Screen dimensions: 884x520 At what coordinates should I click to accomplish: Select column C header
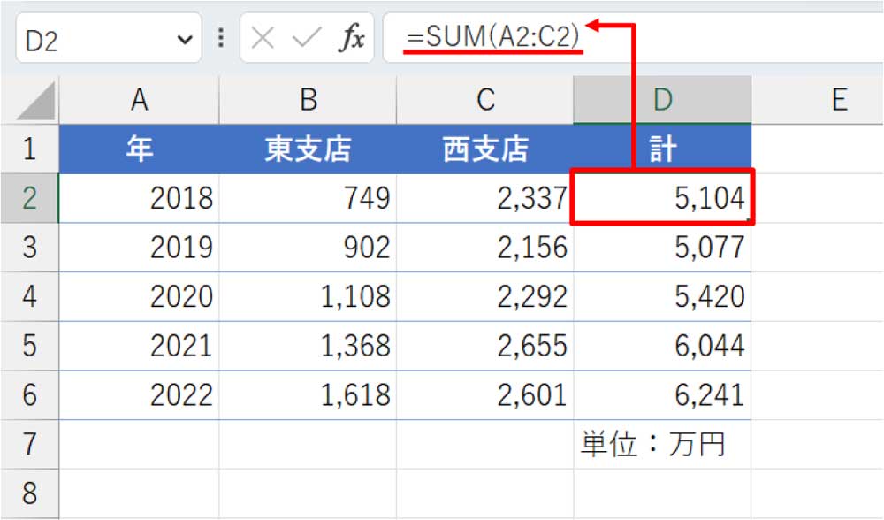(x=485, y=100)
